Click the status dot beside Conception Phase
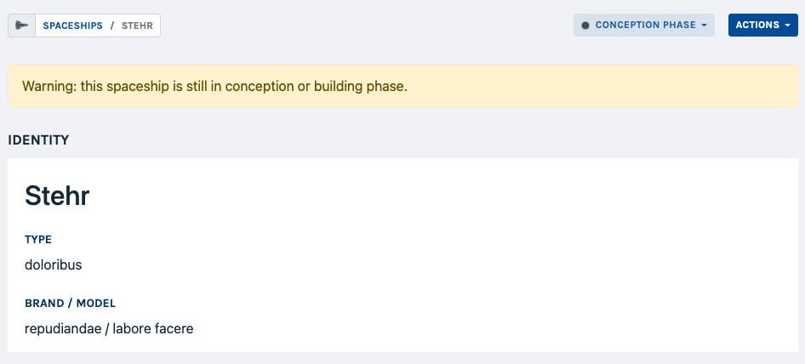This screenshot has height=364, width=805. coord(585,26)
